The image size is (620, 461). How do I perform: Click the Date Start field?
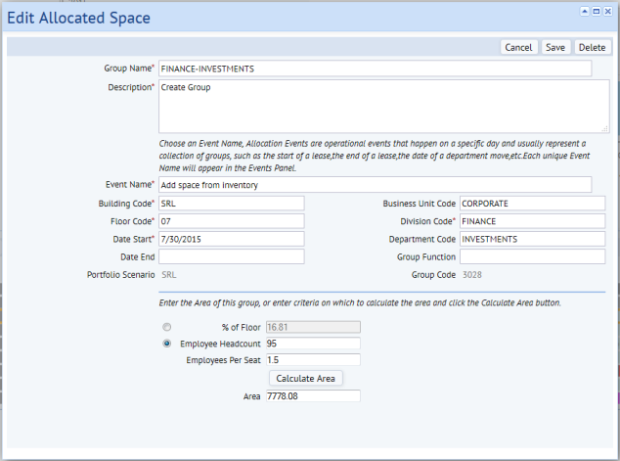(x=232, y=239)
